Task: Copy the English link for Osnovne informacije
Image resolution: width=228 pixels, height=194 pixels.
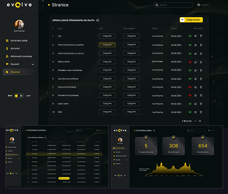Action: pos(131,87)
